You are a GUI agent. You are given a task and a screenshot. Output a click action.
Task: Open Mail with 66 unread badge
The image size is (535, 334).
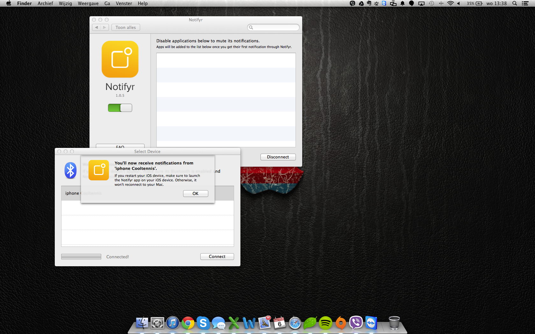tap(264, 323)
